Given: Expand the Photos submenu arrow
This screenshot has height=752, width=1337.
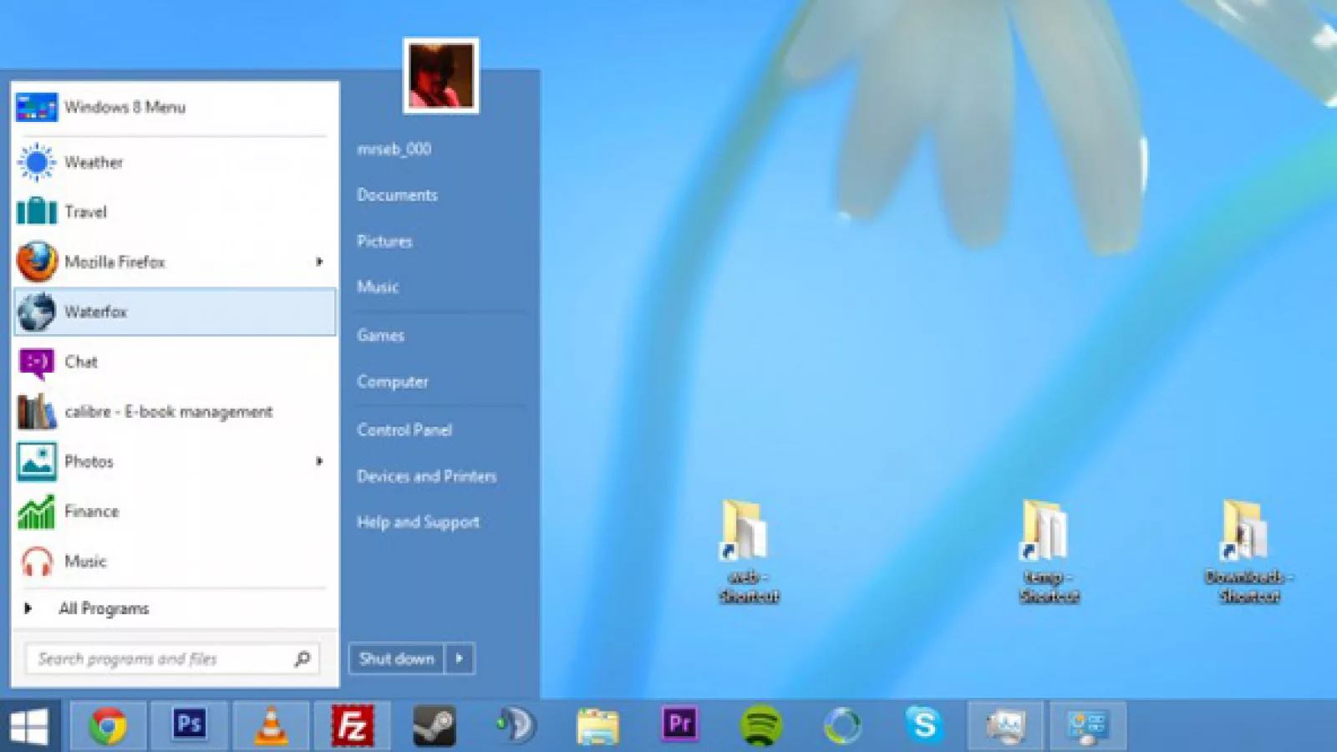Looking at the screenshot, I should tap(319, 461).
